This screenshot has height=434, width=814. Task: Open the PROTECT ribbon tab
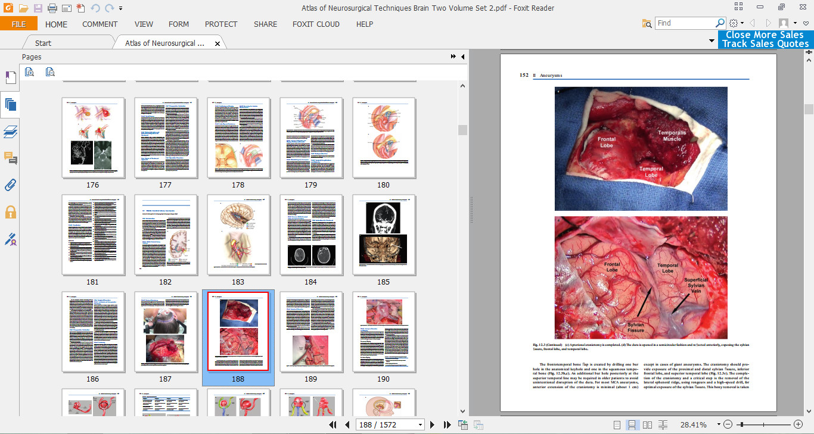point(221,24)
